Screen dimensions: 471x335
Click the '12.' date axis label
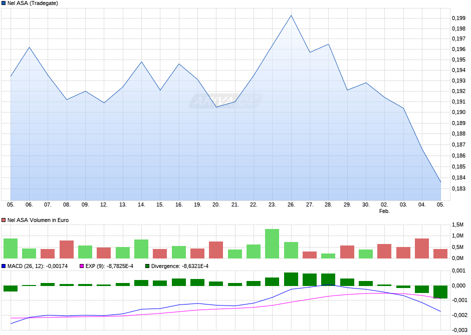(104, 204)
